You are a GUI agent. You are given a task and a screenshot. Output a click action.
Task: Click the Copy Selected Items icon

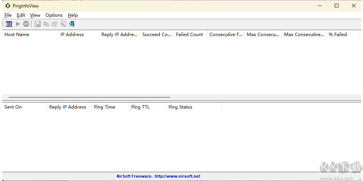pos(46,24)
